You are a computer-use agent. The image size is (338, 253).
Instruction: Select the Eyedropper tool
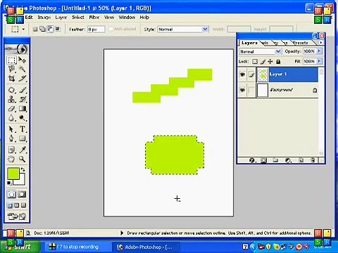(x=23, y=150)
